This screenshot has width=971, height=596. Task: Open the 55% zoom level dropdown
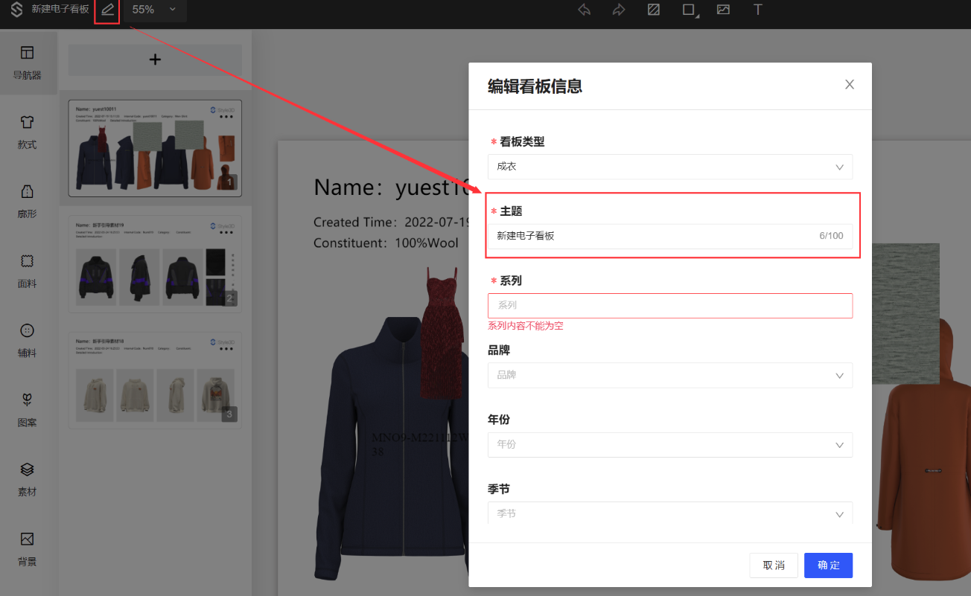click(153, 10)
